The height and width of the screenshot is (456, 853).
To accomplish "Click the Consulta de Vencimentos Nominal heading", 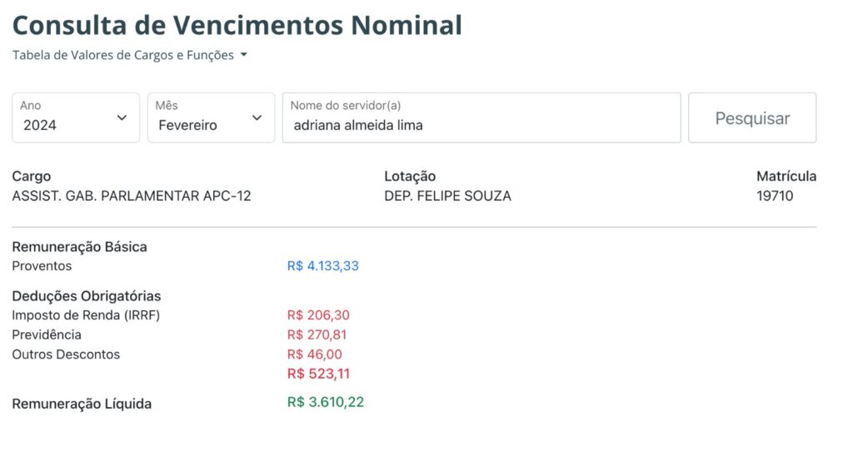I will coord(237,25).
